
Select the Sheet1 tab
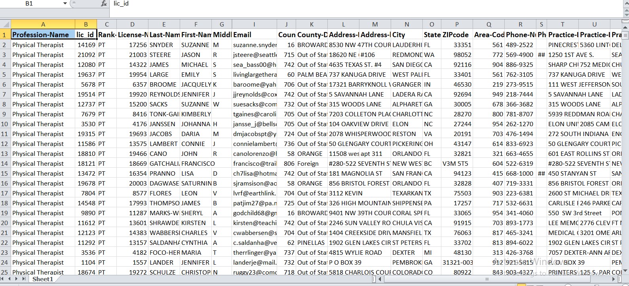(x=43, y=279)
